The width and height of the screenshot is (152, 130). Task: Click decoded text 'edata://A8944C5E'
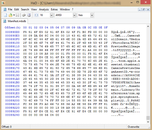pos(126,75)
